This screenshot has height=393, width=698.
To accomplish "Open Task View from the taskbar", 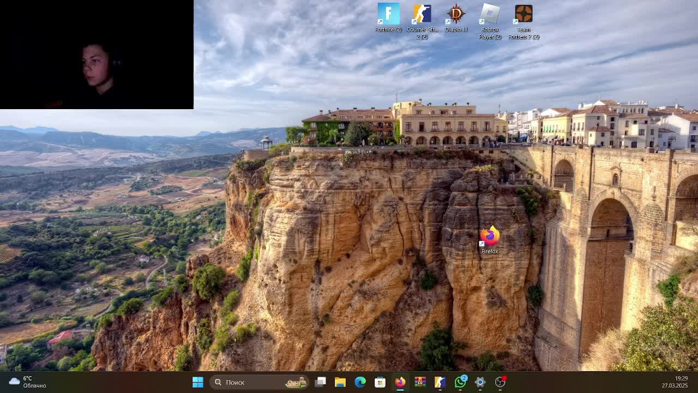I will click(x=320, y=382).
